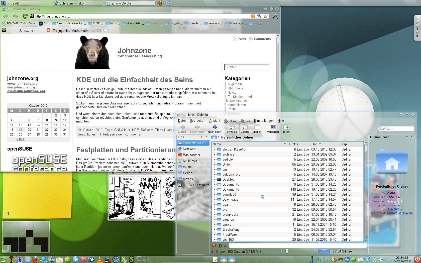Open the Müllleimer from the Orte sidebar
This screenshot has height=263, width=421.
[x=190, y=161]
